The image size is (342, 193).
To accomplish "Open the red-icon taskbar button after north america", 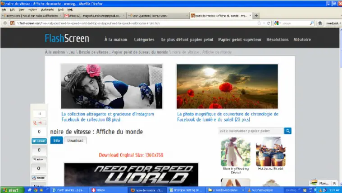I will coord(108,190).
